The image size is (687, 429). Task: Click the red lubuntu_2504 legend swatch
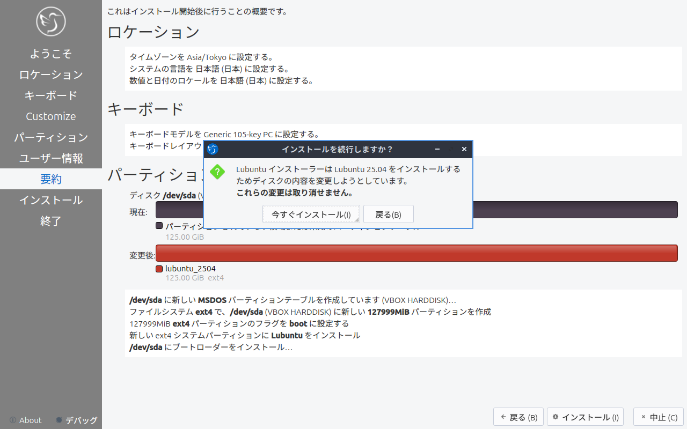point(159,269)
